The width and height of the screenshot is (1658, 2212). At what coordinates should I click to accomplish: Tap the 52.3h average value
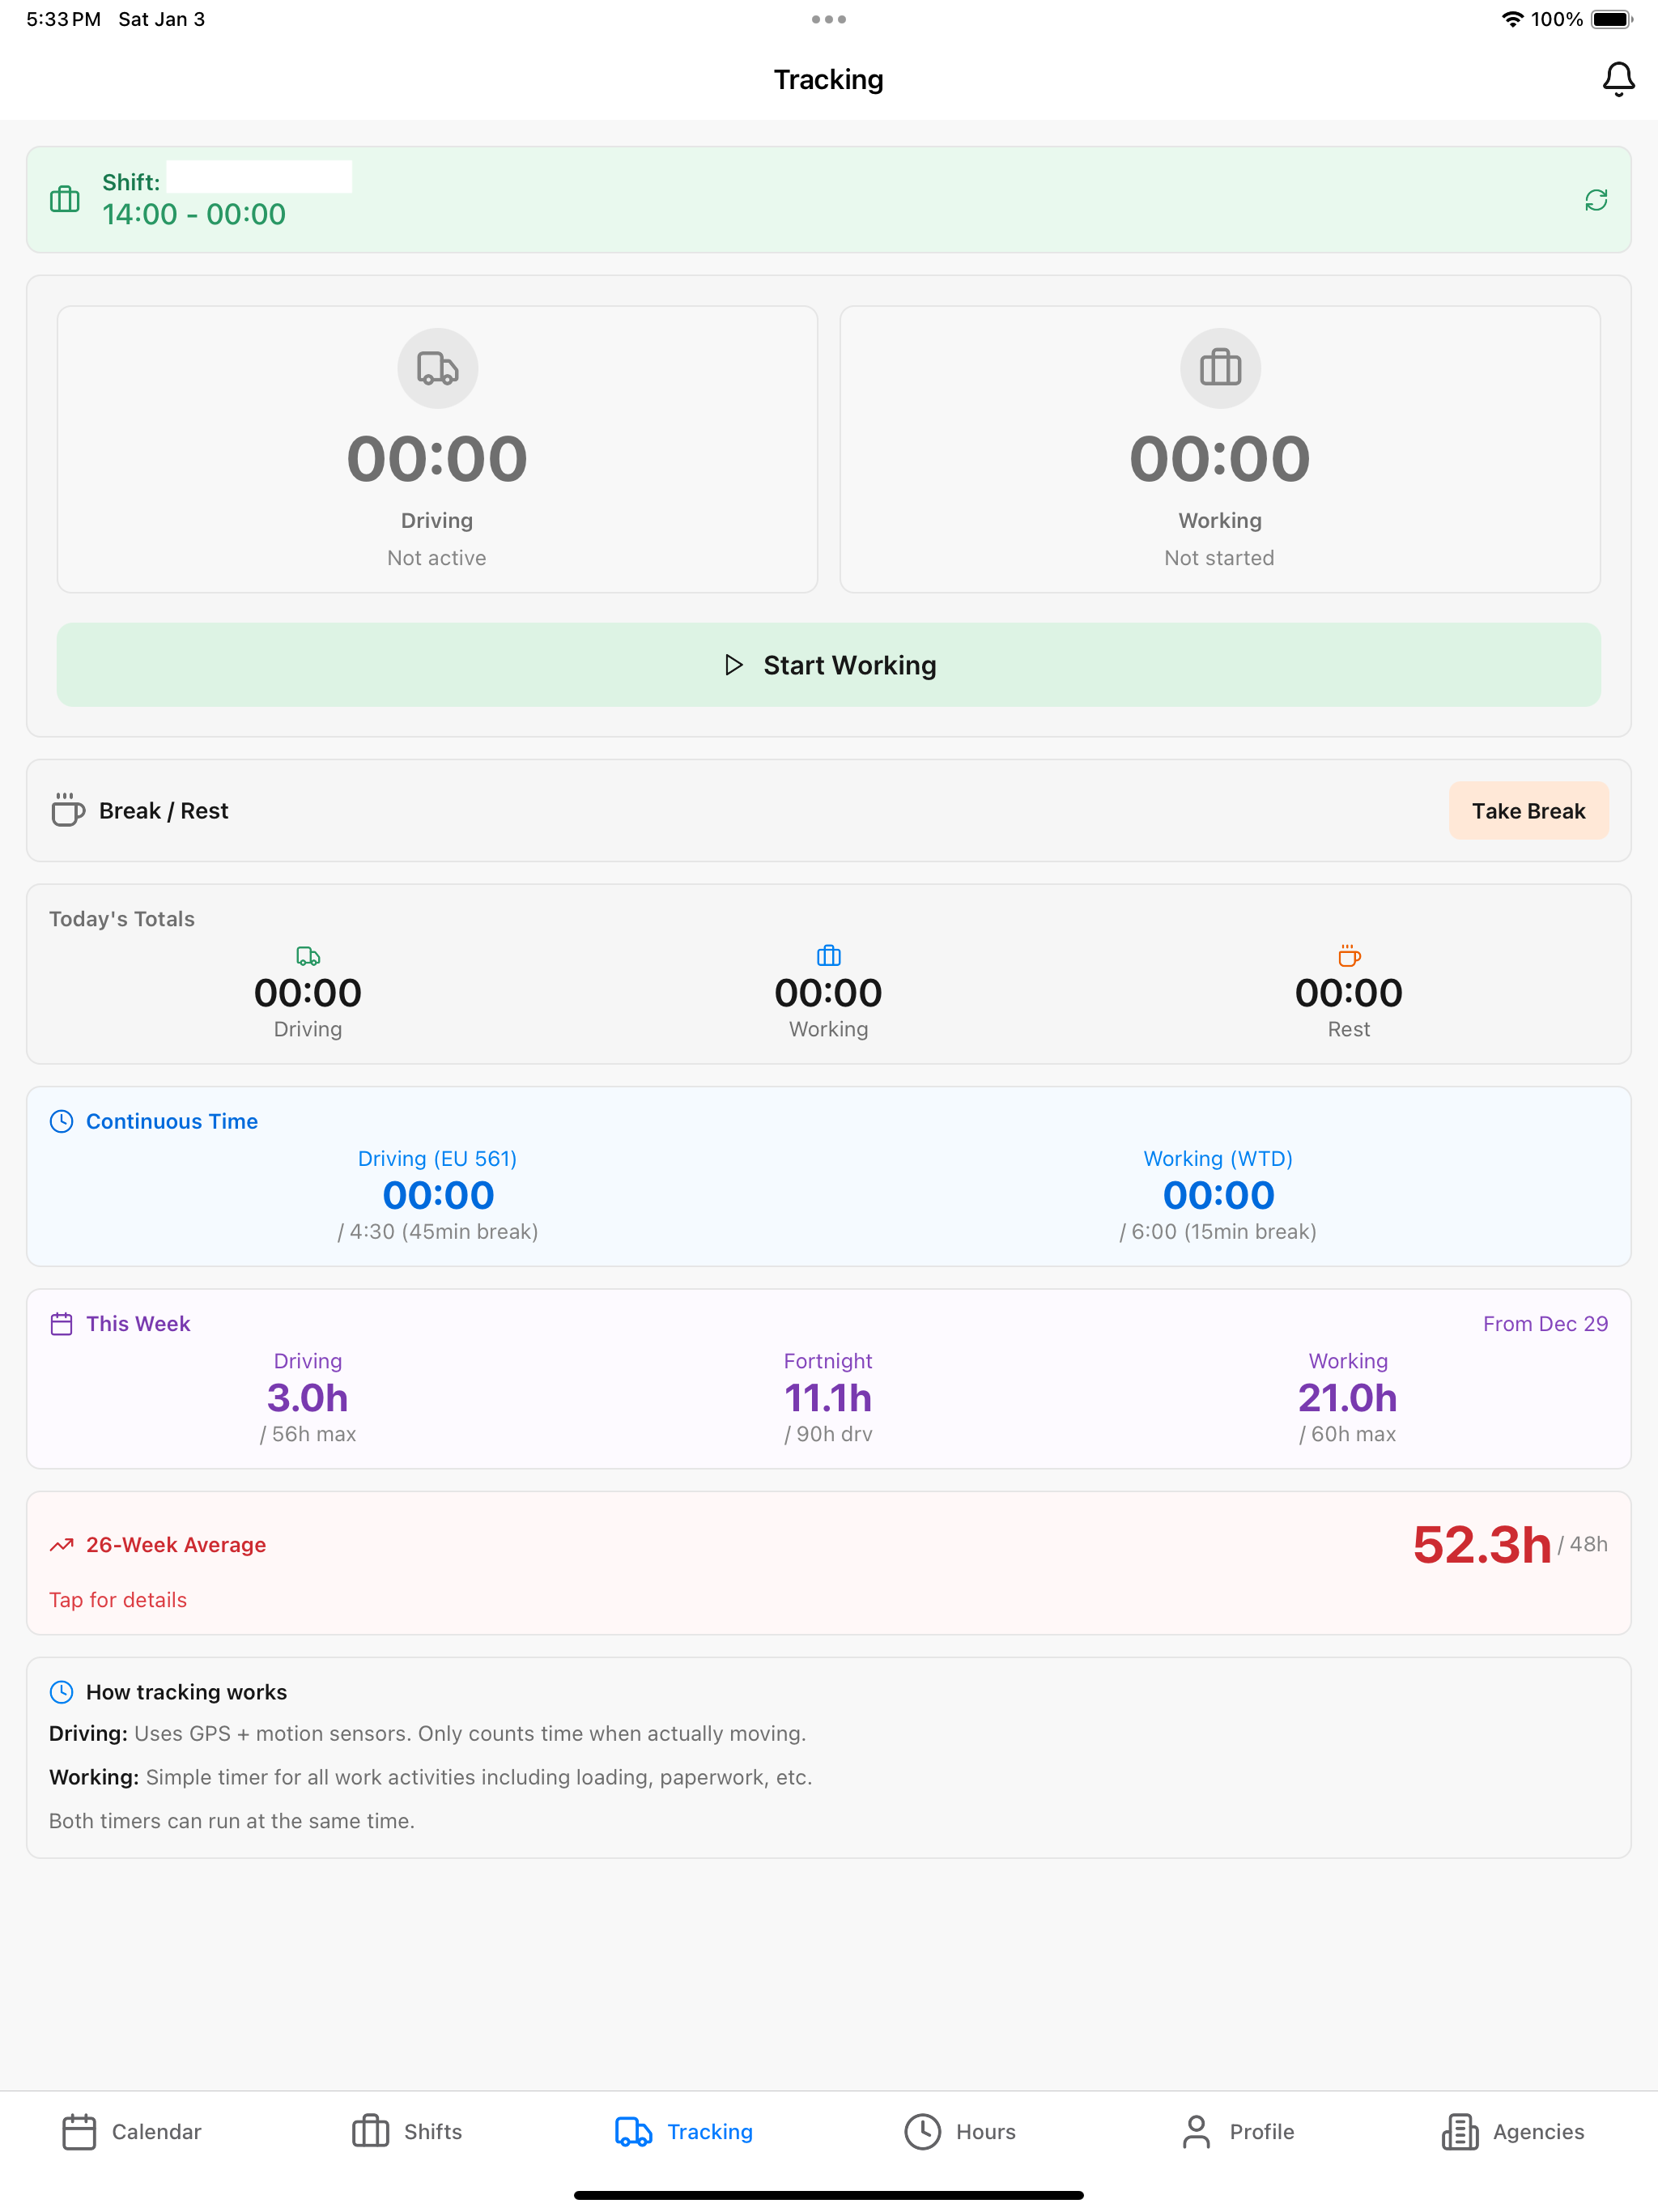point(1482,1545)
